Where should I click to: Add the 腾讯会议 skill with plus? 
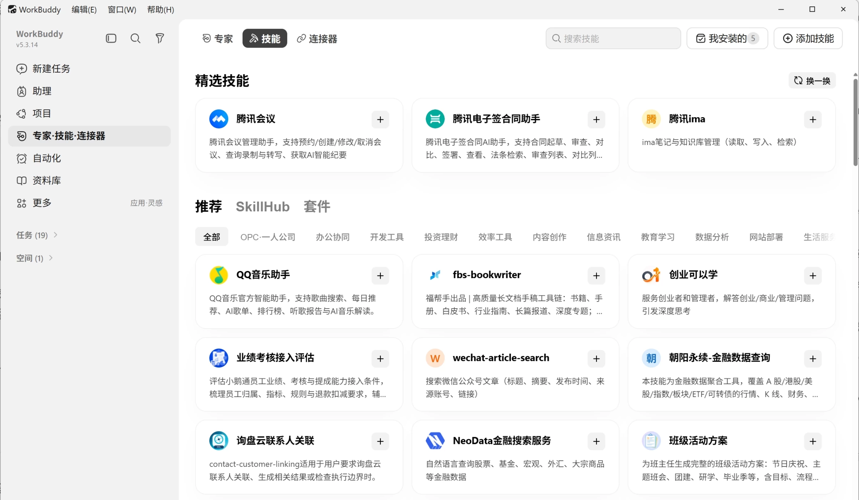point(380,120)
